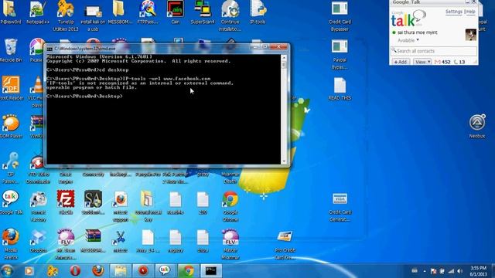Select the IP-tools Python file icon
Image resolution: width=495 pixels, height=278 pixels.
[x=258, y=12]
